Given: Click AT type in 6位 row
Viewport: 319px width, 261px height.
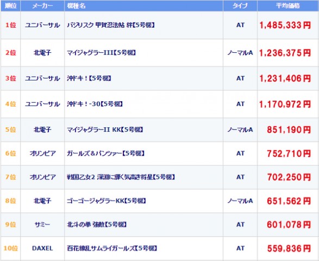Looking at the screenshot, I should 240,153.
